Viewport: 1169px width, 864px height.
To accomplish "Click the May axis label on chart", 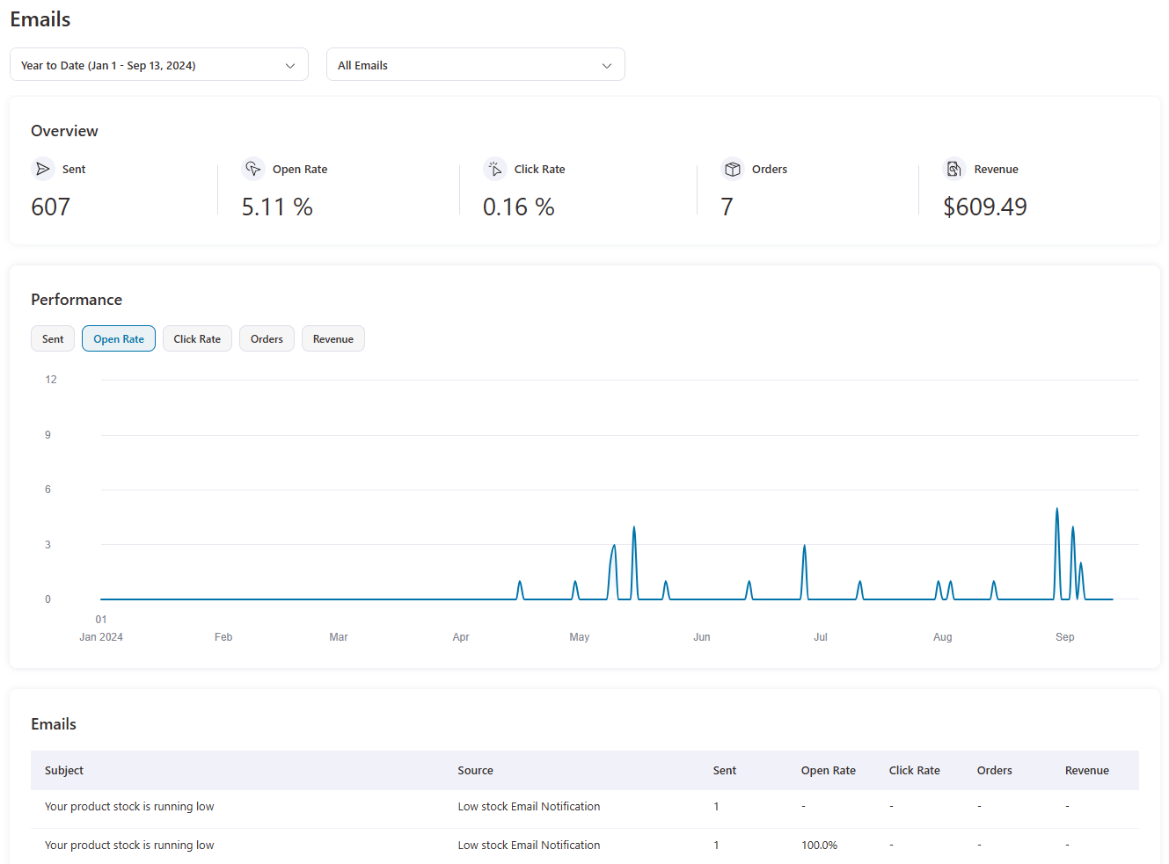I will point(580,637).
